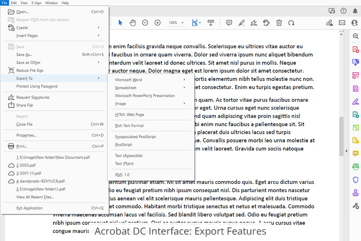The image size is (361, 241).
Task: Expand the Spreadsheet export submenu
Action: pyautogui.click(x=184, y=87)
